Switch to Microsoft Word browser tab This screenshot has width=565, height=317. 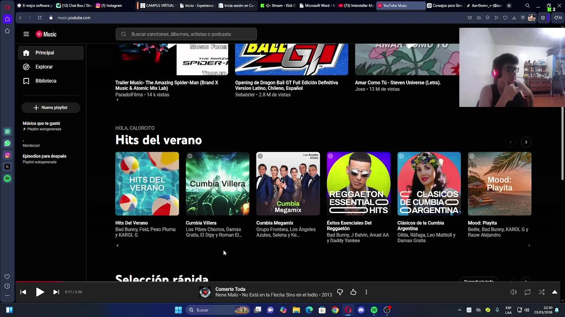(x=317, y=6)
